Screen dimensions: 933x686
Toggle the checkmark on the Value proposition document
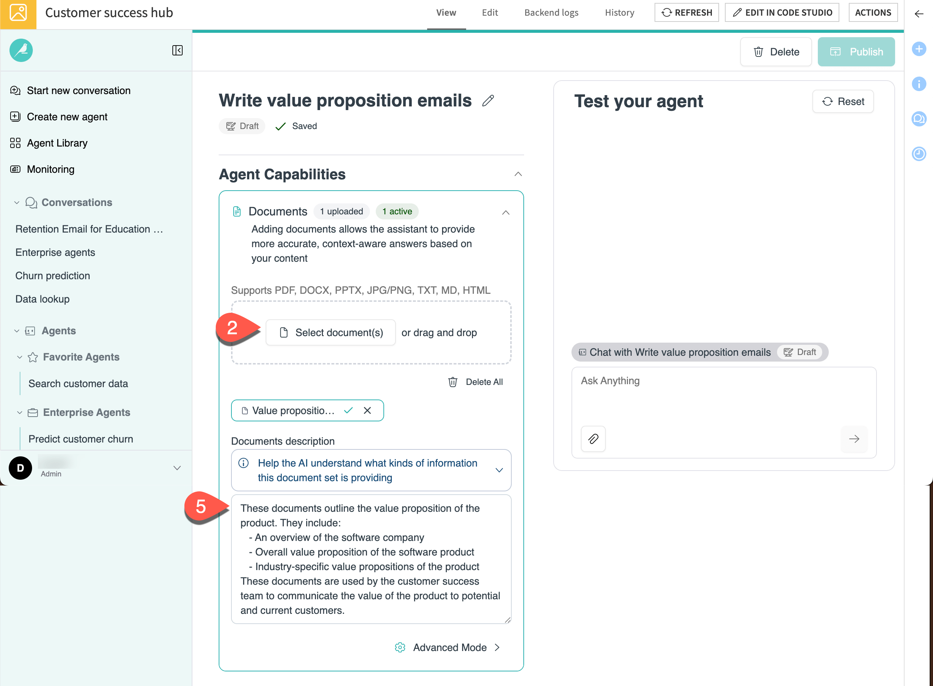click(349, 410)
